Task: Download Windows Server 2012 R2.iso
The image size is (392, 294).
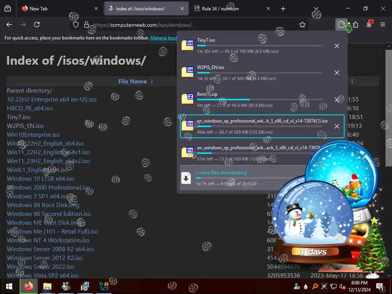Action: pos(45,258)
